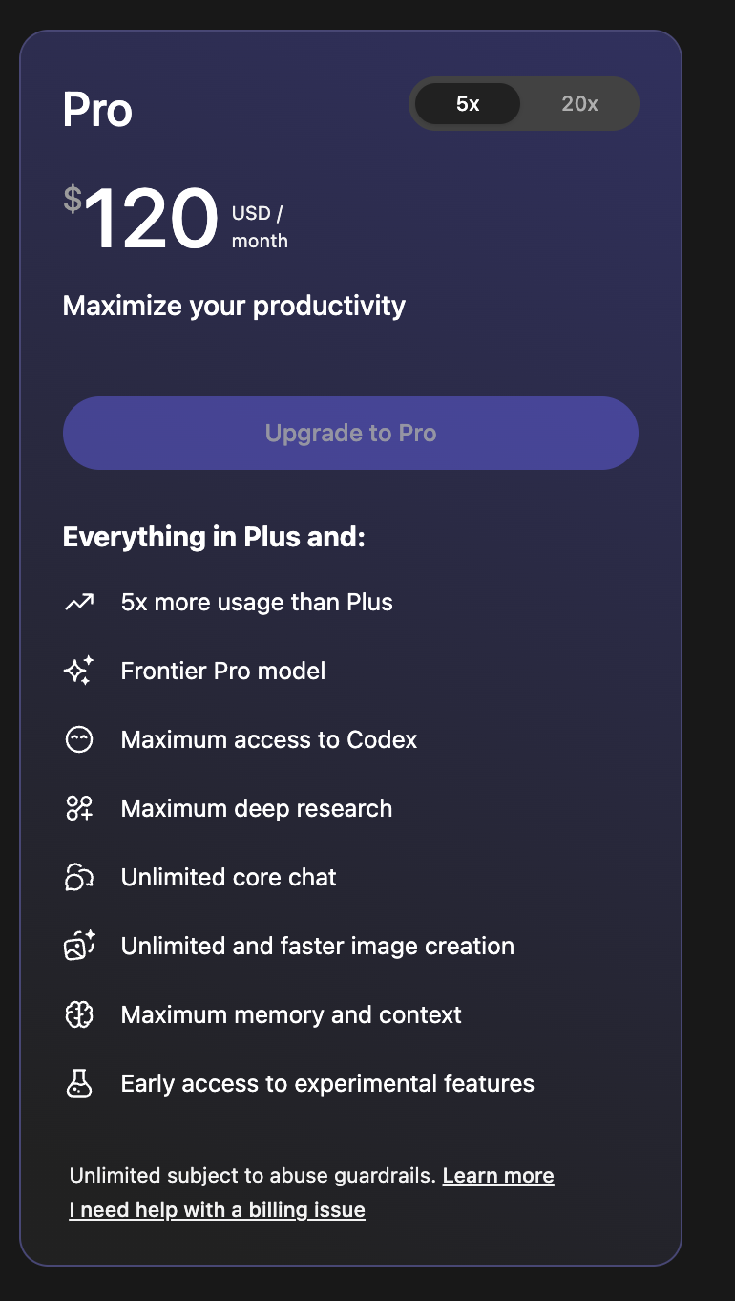The height and width of the screenshot is (1301, 735).
Task: Click the dollar sign before the price
Action: (x=73, y=200)
